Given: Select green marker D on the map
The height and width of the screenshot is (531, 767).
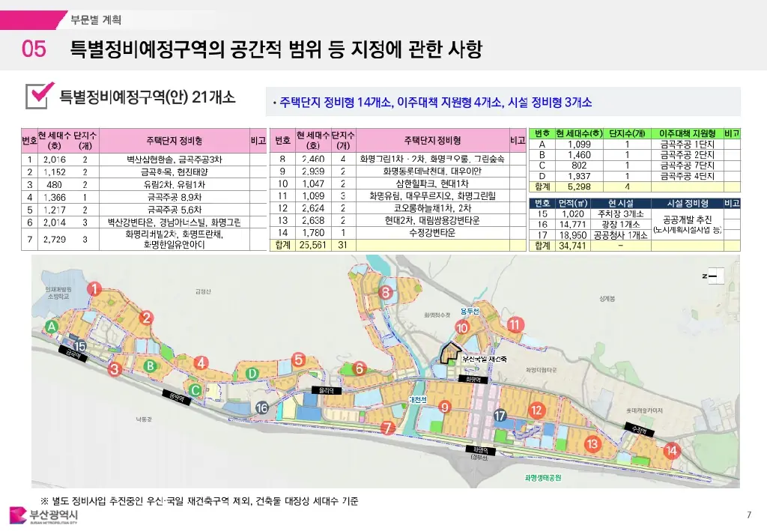Looking at the screenshot, I should tap(252, 373).
